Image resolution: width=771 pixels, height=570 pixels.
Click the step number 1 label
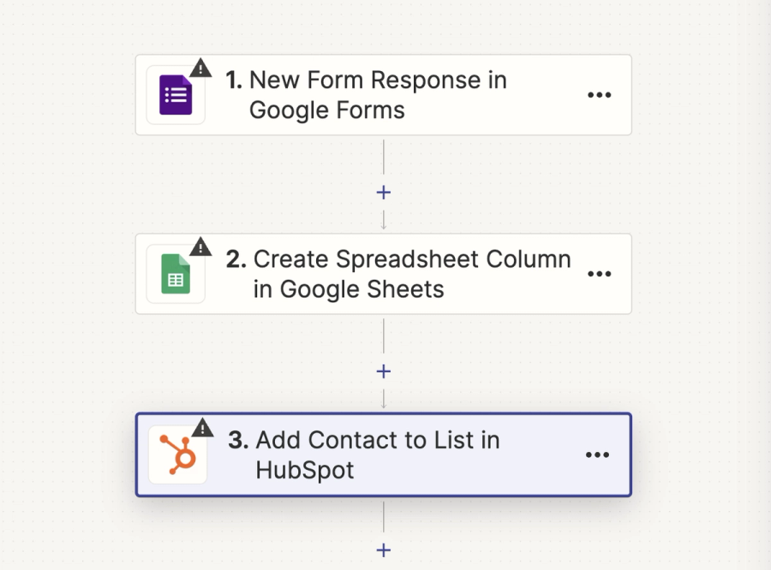tap(234, 80)
